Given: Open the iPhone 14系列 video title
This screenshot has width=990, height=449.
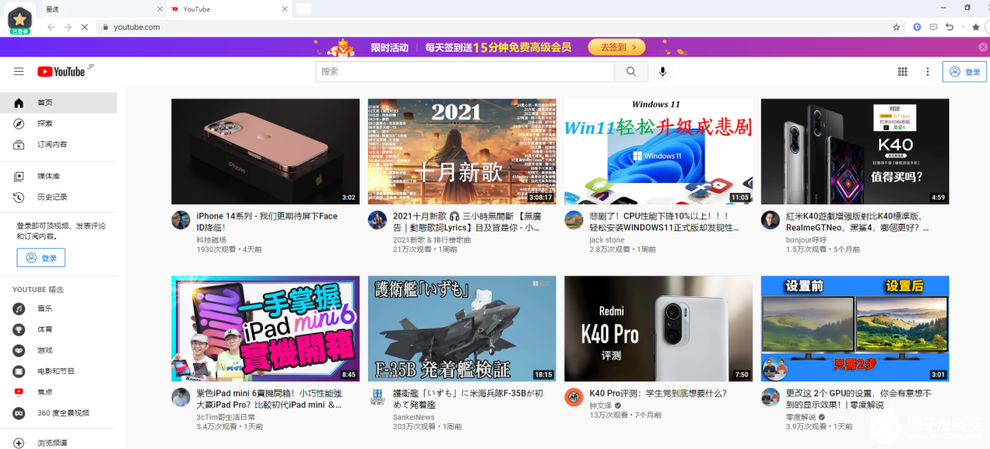Looking at the screenshot, I should click(267, 222).
